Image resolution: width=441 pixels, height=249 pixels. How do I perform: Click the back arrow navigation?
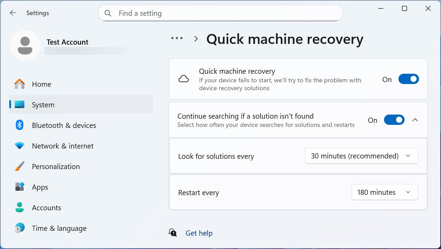click(13, 13)
